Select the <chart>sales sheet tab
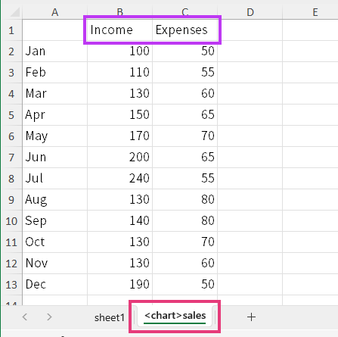 (175, 316)
